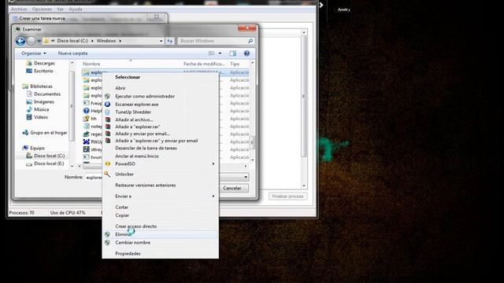Click Windows breadcrumb in address bar
This screenshot has height=283, width=504.
click(106, 41)
